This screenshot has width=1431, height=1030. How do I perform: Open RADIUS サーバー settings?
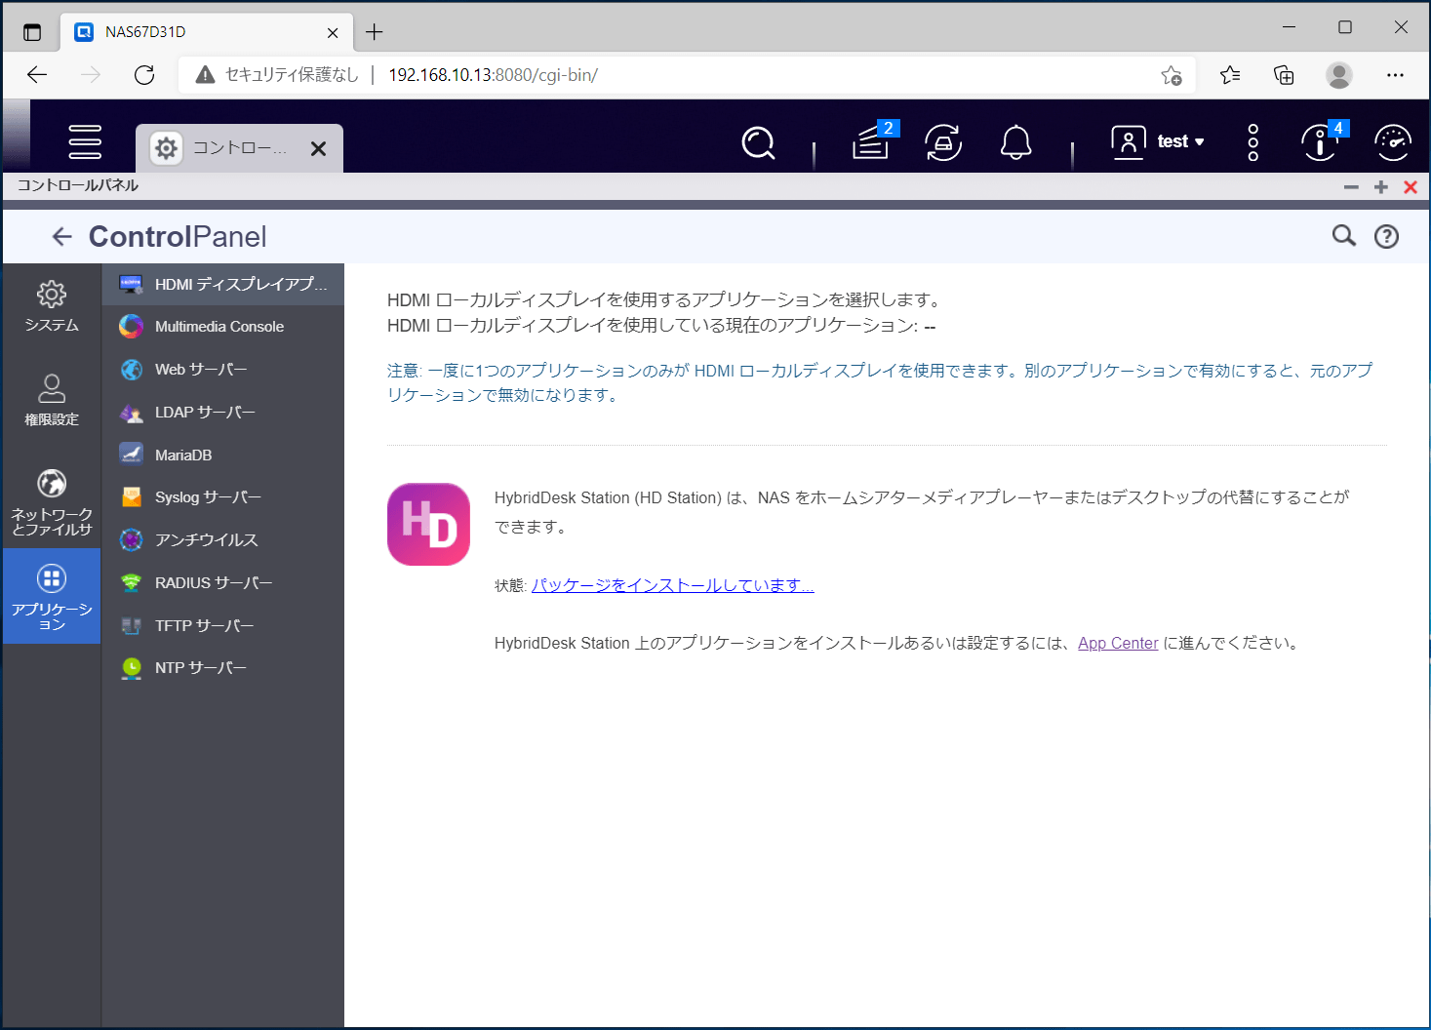coord(223,583)
